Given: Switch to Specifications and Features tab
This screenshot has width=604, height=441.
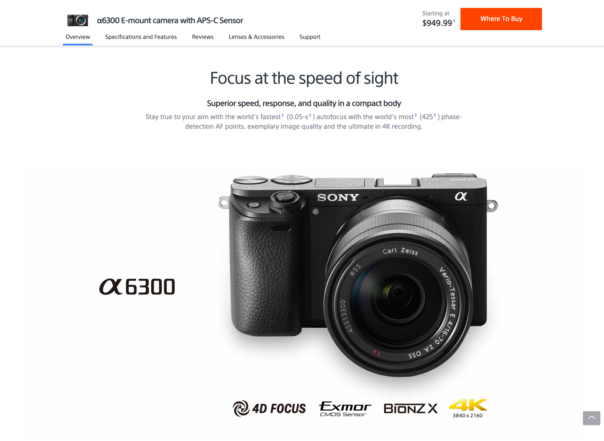Looking at the screenshot, I should 141,37.
